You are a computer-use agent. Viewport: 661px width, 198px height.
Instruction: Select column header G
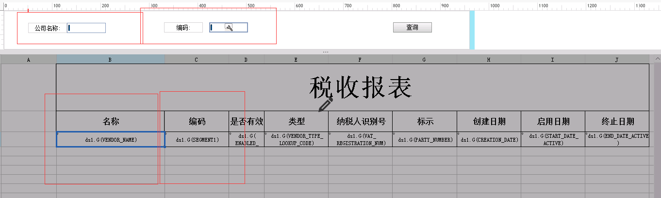[424, 59]
